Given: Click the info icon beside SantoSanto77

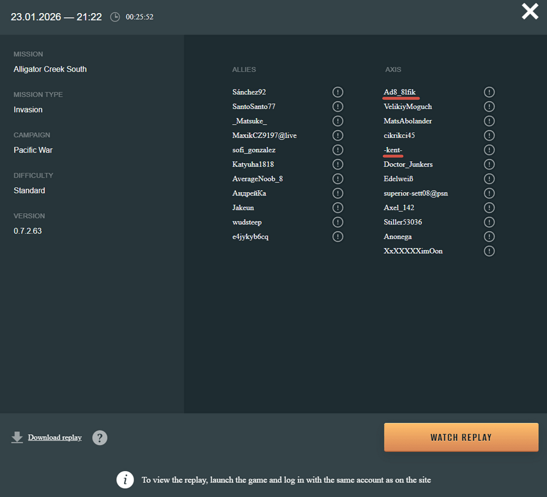Looking at the screenshot, I should click(x=337, y=106).
